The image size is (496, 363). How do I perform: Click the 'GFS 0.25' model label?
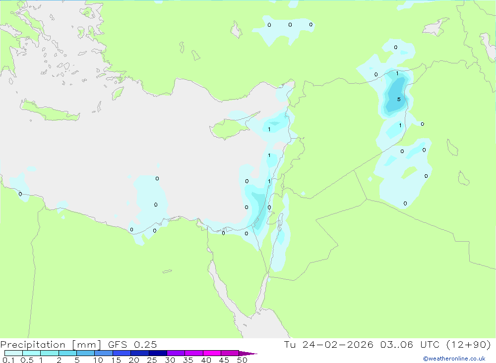[x=132, y=345]
